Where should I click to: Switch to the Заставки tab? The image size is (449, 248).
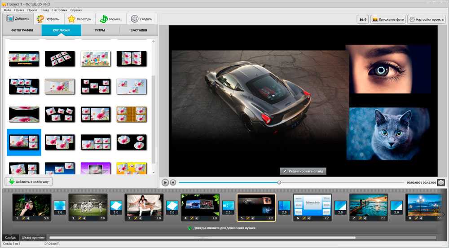point(139,31)
